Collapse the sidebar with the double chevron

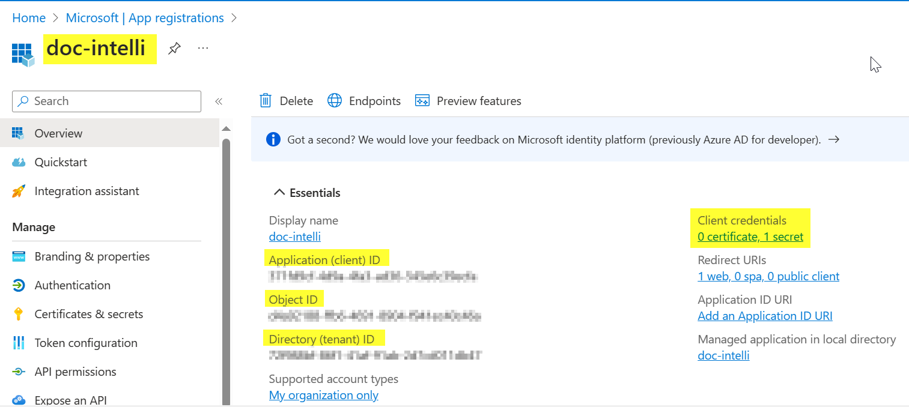(x=219, y=101)
